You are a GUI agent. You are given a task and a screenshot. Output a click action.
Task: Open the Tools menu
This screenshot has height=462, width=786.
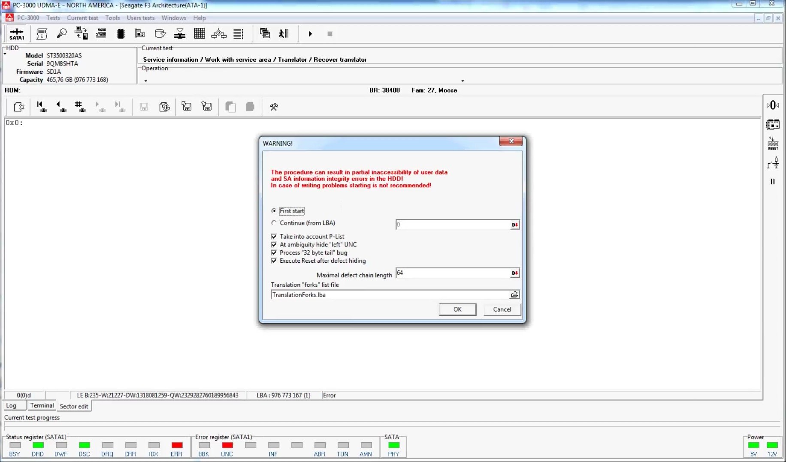click(112, 18)
